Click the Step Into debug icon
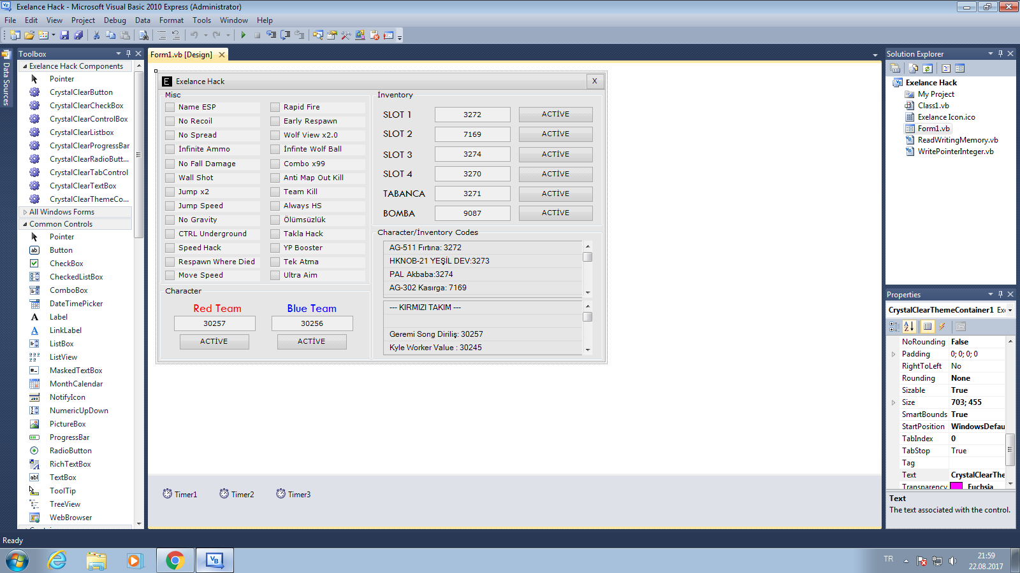Image resolution: width=1020 pixels, height=573 pixels. pos(271,36)
